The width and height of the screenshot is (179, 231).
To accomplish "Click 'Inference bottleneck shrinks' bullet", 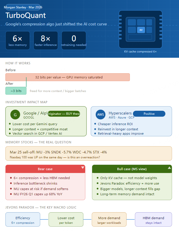I will pos(35,183).
